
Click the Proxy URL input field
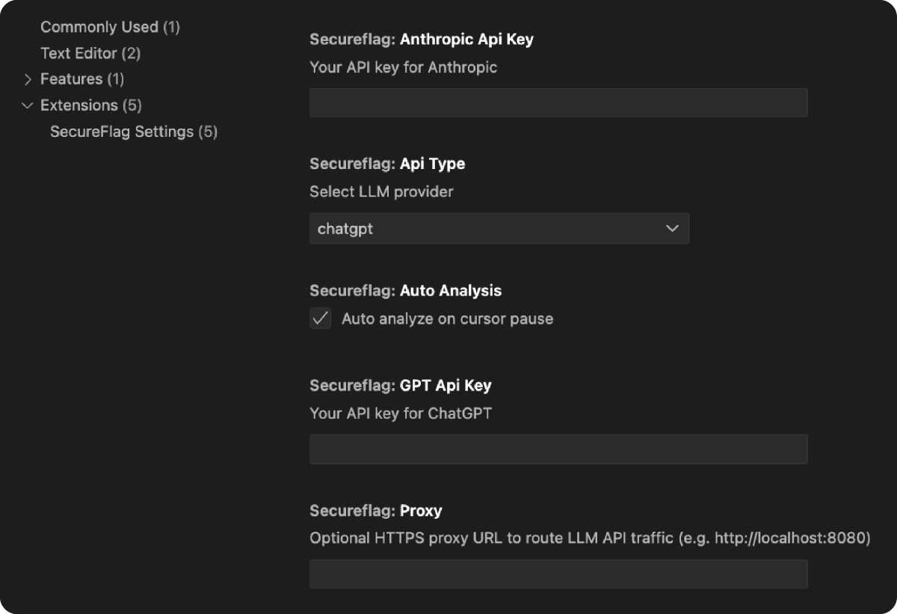point(558,574)
